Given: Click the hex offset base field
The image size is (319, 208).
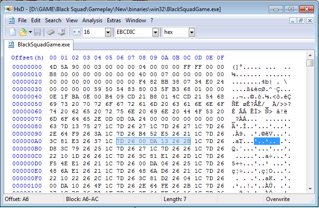Looking at the screenshot, I should tap(176, 32).
